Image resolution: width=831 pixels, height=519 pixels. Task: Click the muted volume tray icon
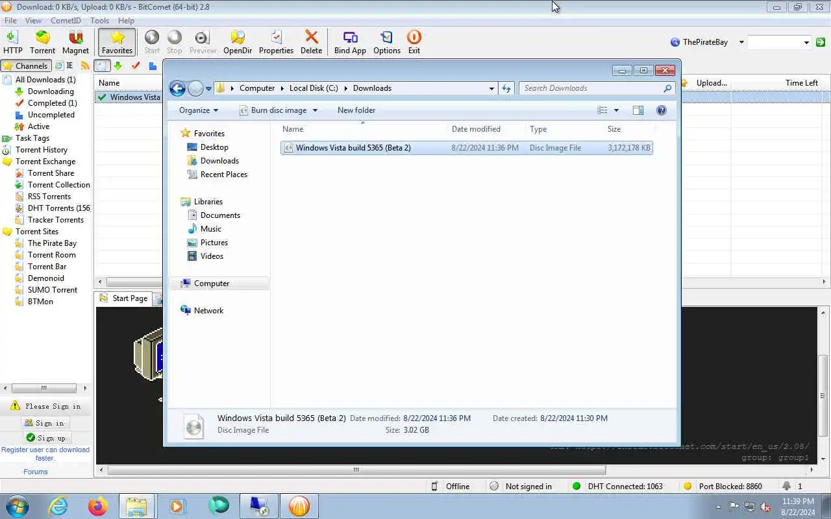766,507
